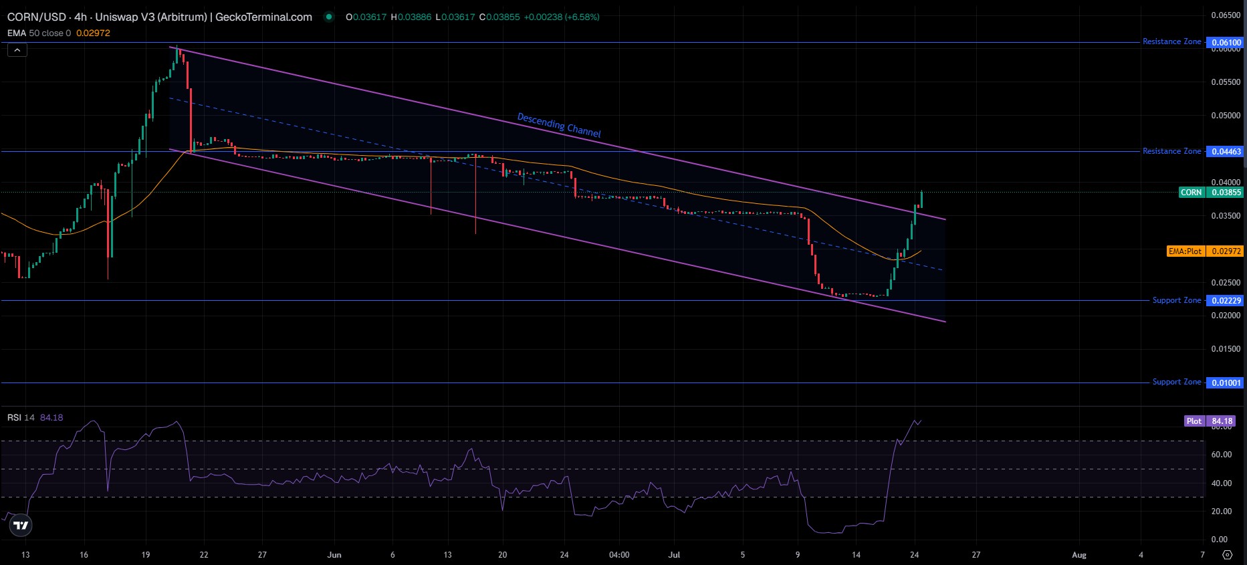Screen dimensions: 1247x565
Task: Click the TradingView logo icon
Action: click(21, 526)
